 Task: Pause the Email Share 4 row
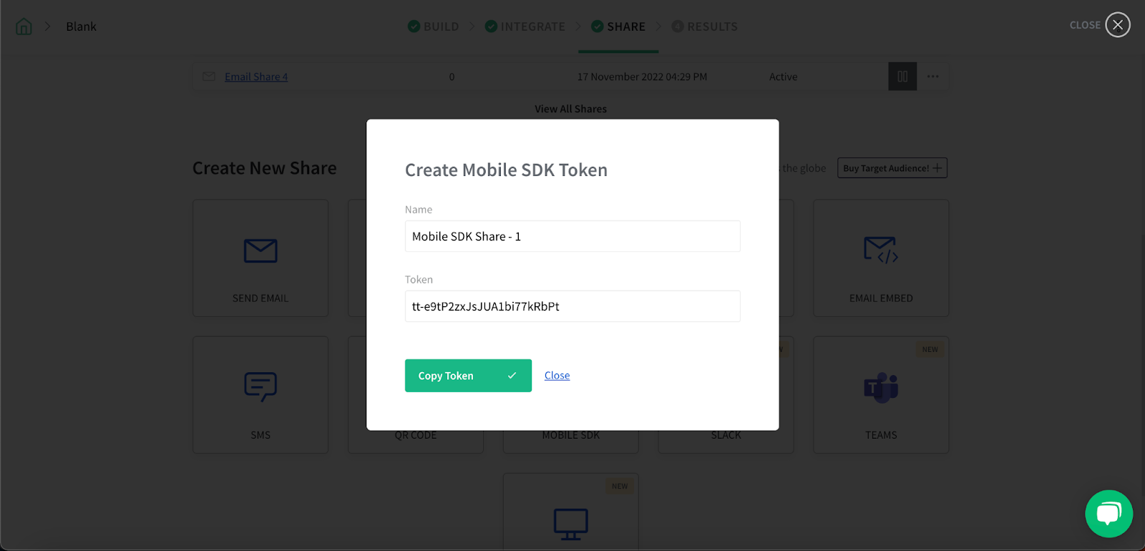click(x=902, y=77)
